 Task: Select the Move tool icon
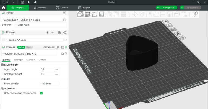point(135,14)
